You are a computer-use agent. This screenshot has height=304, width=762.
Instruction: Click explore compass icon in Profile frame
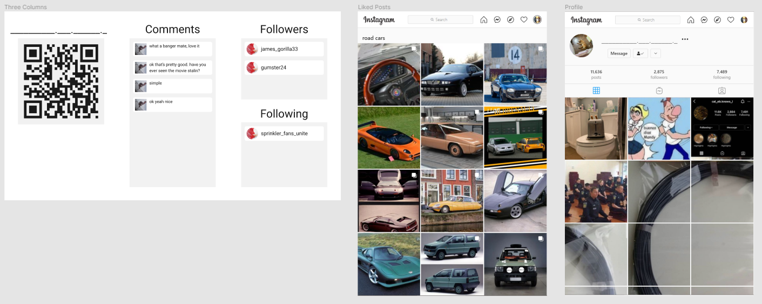tap(718, 20)
